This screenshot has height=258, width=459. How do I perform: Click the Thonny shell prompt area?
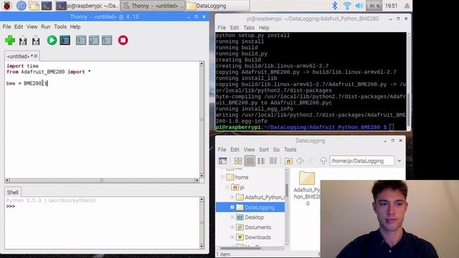pos(103,222)
